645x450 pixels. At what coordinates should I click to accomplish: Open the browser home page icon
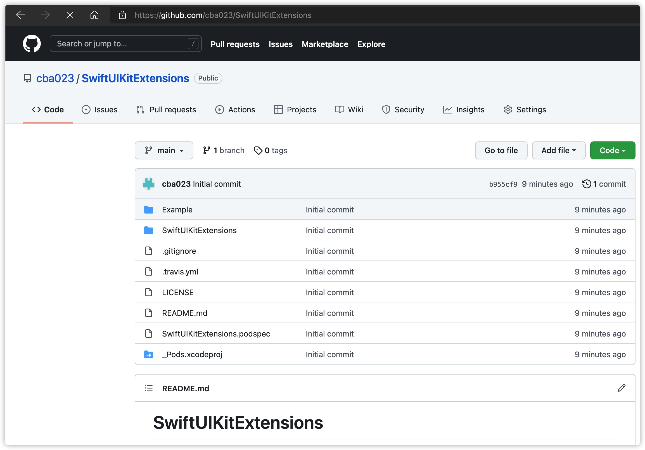94,15
